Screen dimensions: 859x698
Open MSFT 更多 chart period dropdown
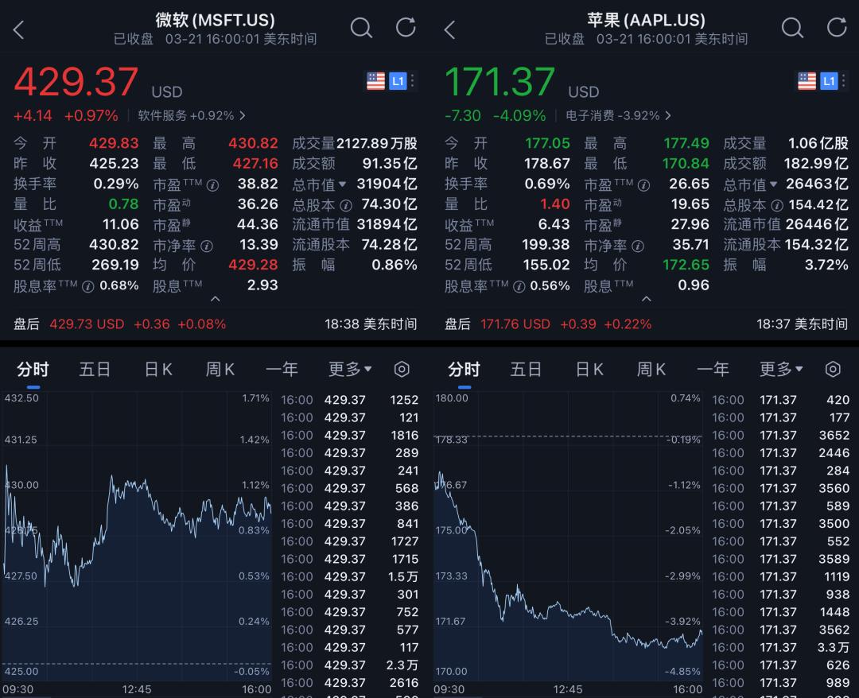pyautogui.click(x=349, y=370)
